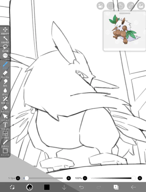Screen dimensions: 146x192
Task: Open the black color swatch
Action: tap(47, 187)
